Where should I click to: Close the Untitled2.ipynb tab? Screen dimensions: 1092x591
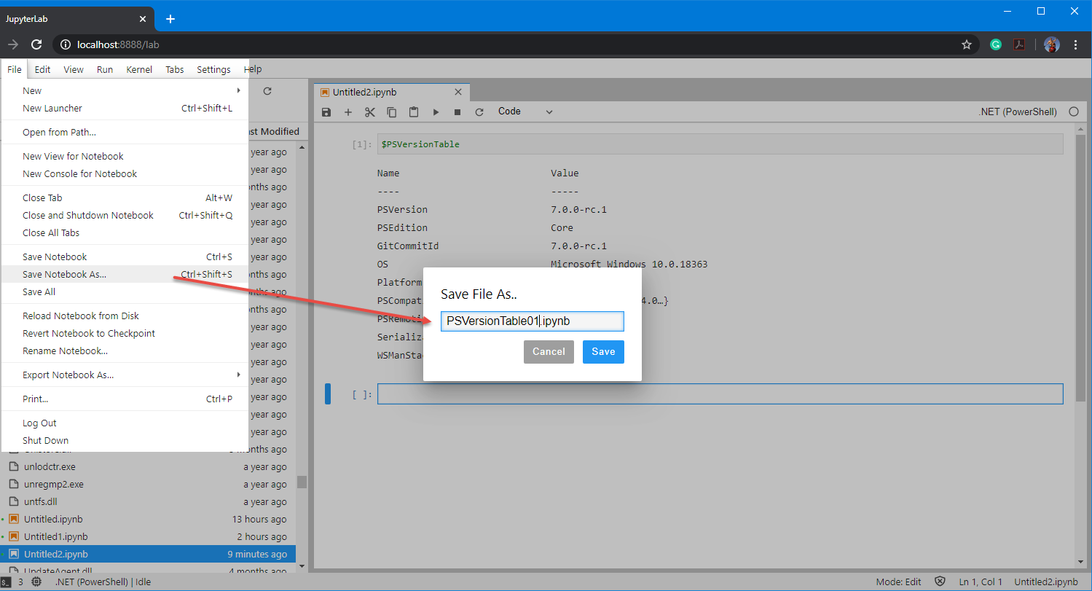(458, 93)
